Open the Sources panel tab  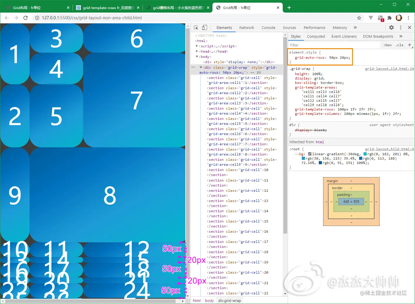289,27
